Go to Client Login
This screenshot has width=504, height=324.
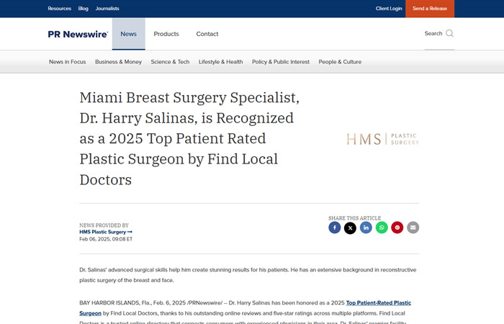[x=389, y=9]
